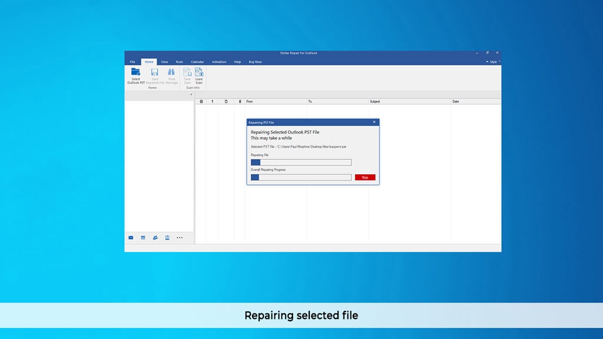
Task: Collapse the left folder pane arrow
Action: coord(191,95)
